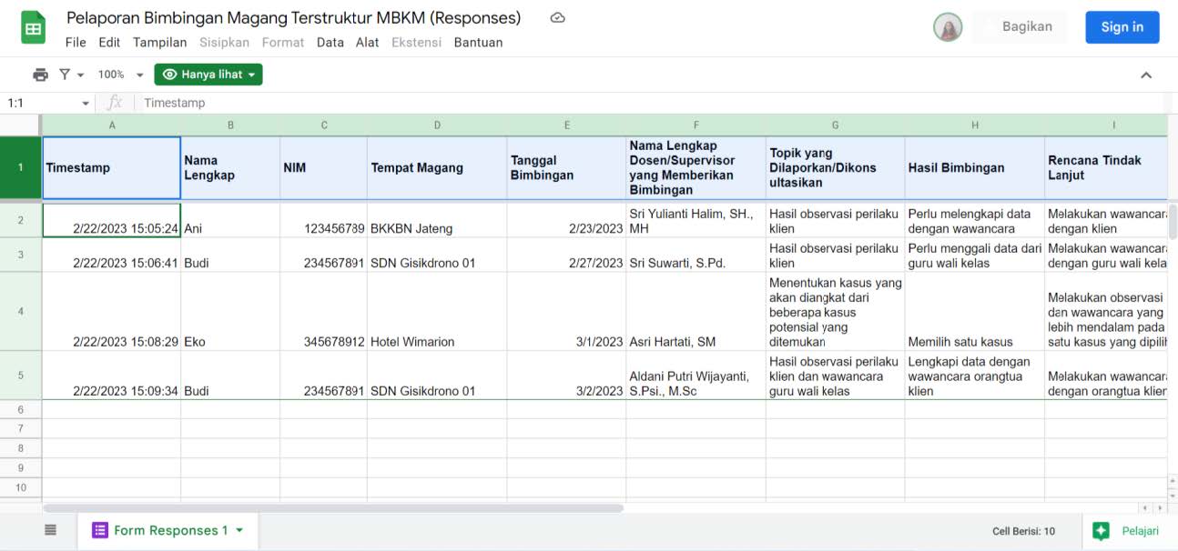Open the Bantuan menu

point(478,42)
